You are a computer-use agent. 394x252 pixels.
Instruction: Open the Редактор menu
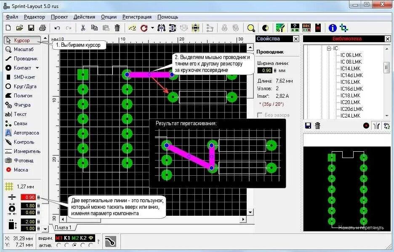[x=35, y=17]
